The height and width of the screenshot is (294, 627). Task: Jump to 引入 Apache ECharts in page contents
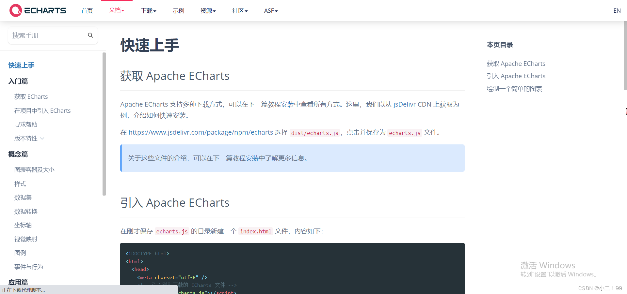pyautogui.click(x=516, y=76)
